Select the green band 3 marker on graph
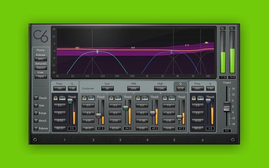 click(x=133, y=47)
